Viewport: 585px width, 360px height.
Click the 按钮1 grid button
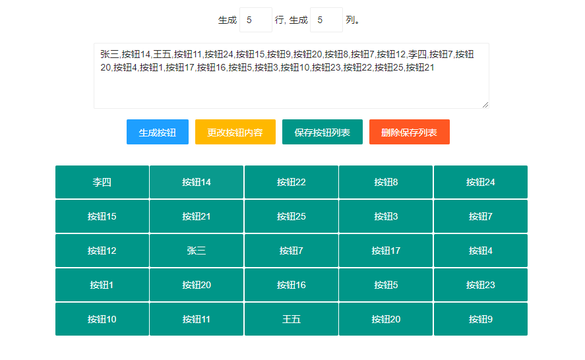(102, 285)
